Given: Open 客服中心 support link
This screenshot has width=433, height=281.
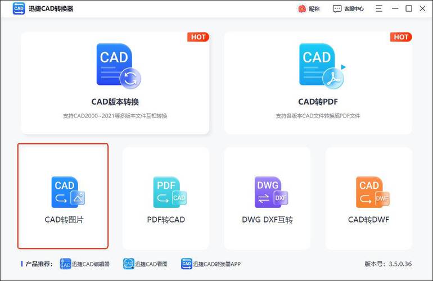Looking at the screenshot, I should tap(354, 9).
